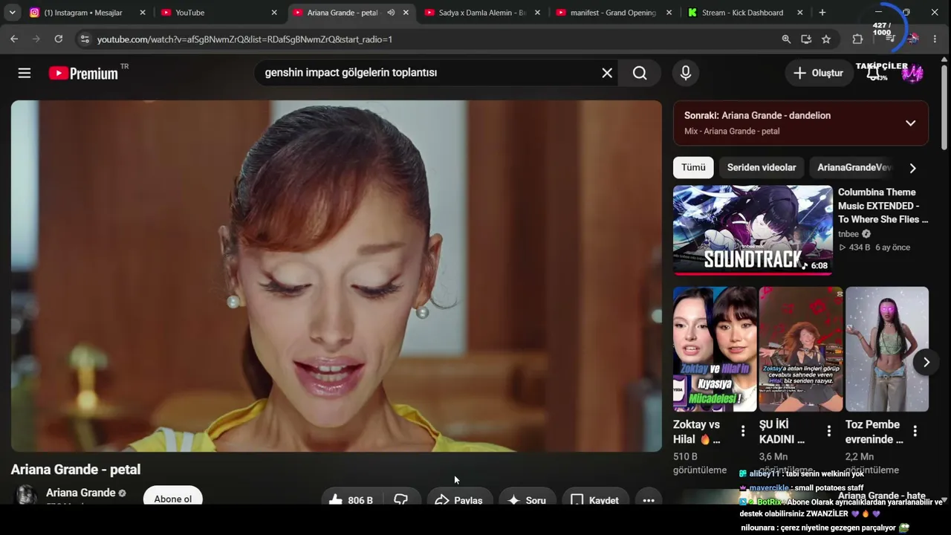The height and width of the screenshot is (535, 951).
Task: Select the Seriden videolar filter chip
Action: [762, 168]
